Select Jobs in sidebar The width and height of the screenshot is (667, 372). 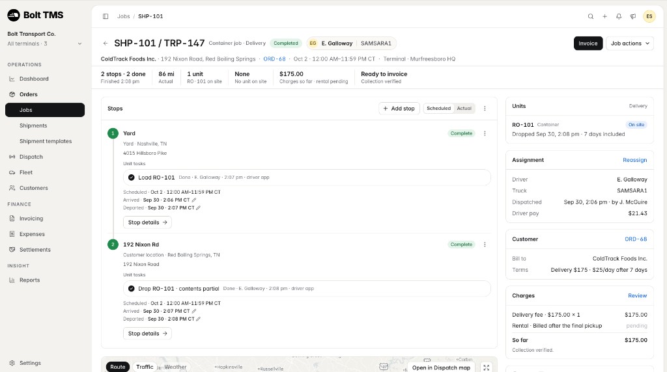45,110
